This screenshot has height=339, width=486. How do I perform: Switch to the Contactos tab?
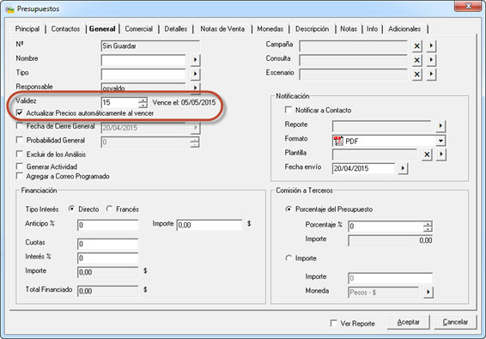tap(65, 29)
